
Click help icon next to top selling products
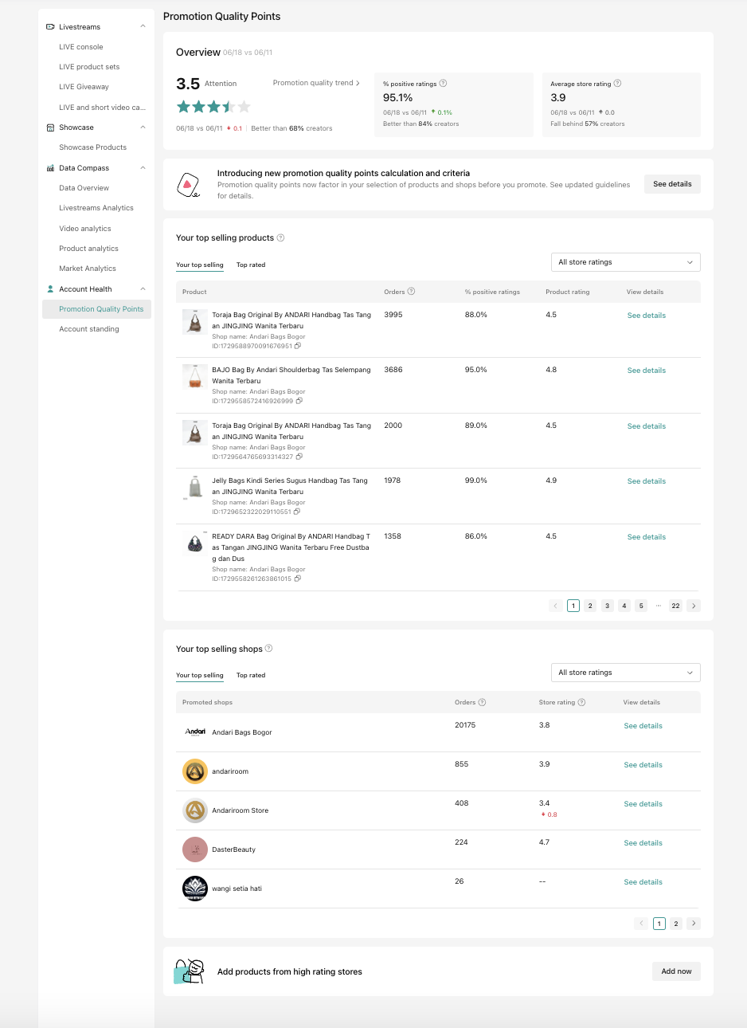[280, 237]
